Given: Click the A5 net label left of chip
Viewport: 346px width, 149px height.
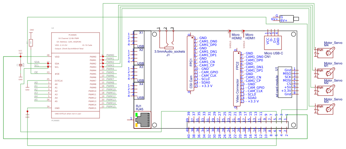Looking at the screenshot, I should click(x=36, y=100).
